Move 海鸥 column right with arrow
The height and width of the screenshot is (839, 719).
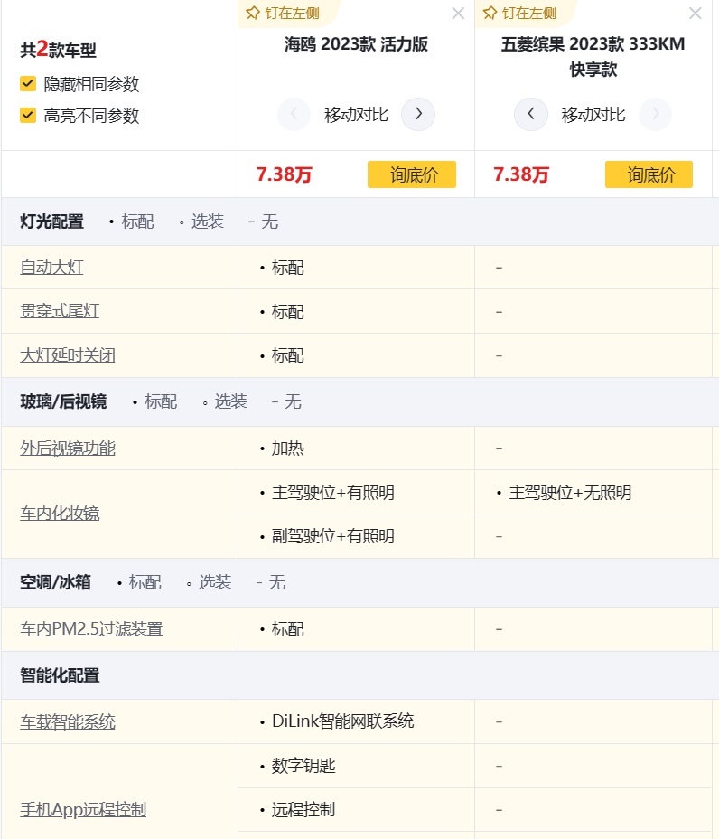tap(418, 114)
